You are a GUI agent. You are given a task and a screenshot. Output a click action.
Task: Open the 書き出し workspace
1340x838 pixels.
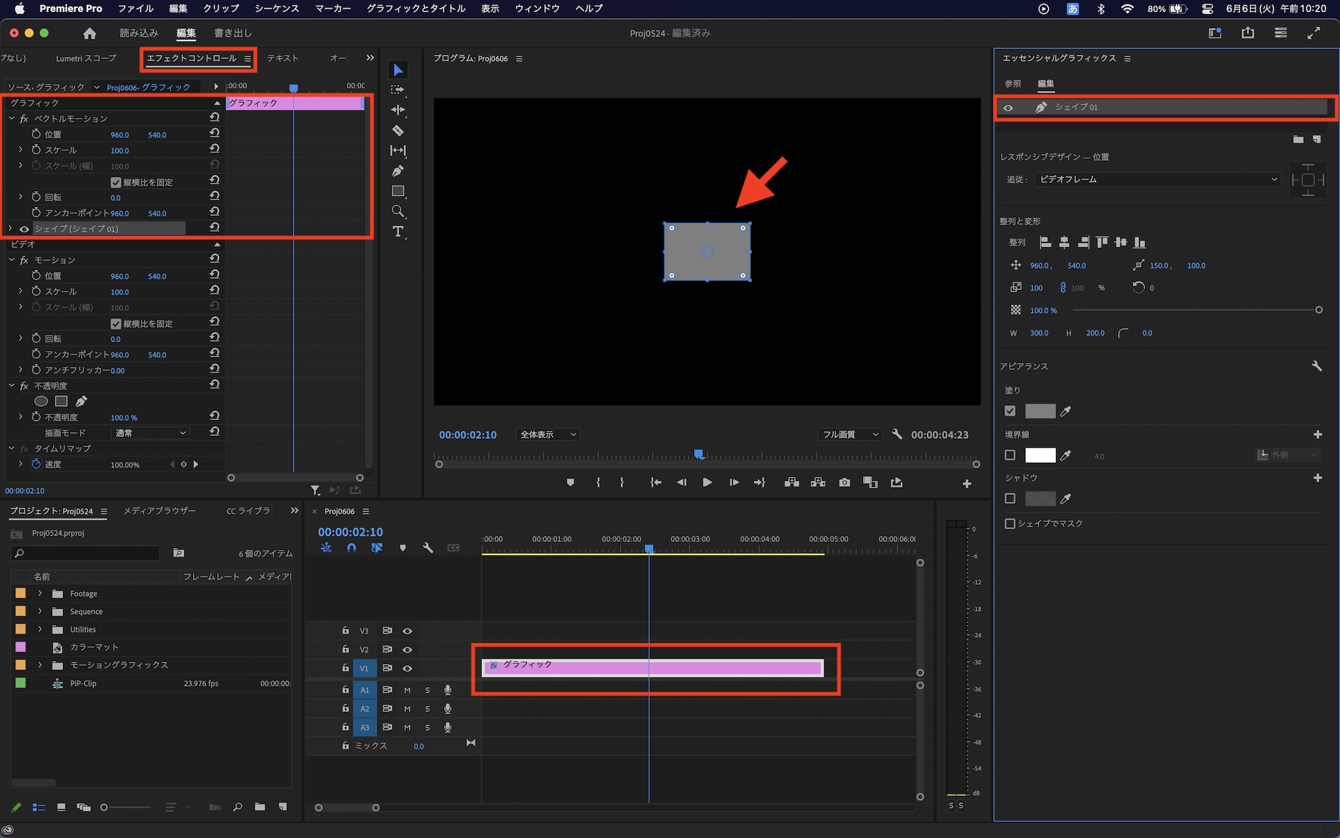[x=232, y=33]
